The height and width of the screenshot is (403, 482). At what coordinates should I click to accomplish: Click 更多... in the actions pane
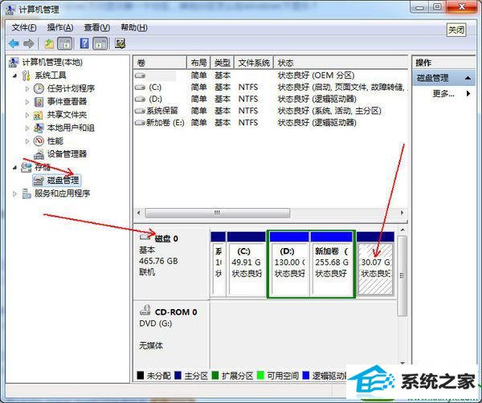tap(443, 93)
